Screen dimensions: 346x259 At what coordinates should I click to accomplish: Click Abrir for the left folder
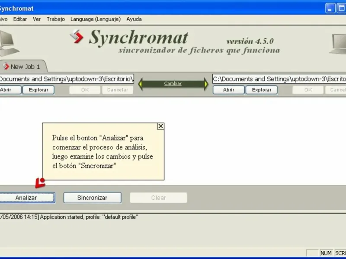click(x=10, y=90)
